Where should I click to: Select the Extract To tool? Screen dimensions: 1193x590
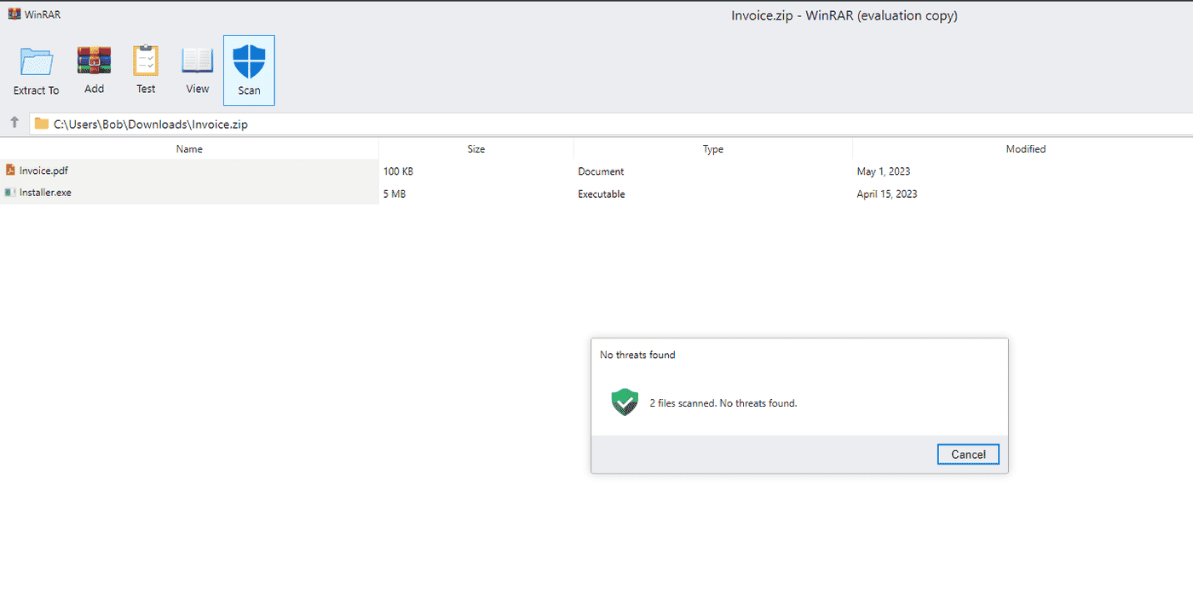pyautogui.click(x=36, y=70)
